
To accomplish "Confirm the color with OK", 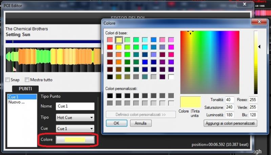I will [x=117, y=123].
